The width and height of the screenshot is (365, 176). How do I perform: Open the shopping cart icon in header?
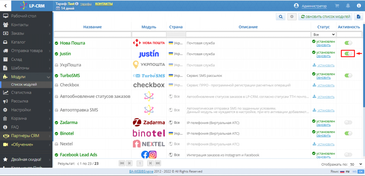pyautogui.click(x=337, y=6)
